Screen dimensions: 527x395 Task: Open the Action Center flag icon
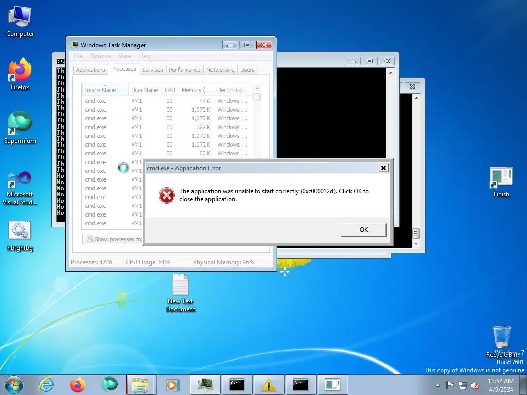[x=450, y=385]
